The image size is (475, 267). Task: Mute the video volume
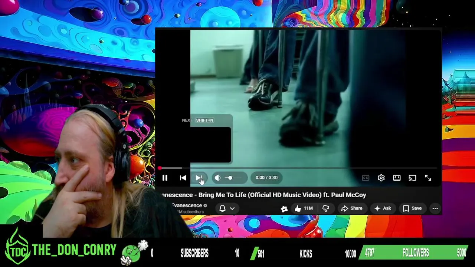pos(217,178)
